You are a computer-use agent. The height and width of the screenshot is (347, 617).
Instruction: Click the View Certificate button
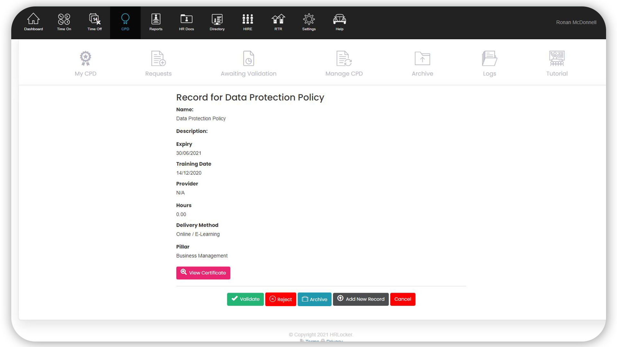[x=203, y=273]
